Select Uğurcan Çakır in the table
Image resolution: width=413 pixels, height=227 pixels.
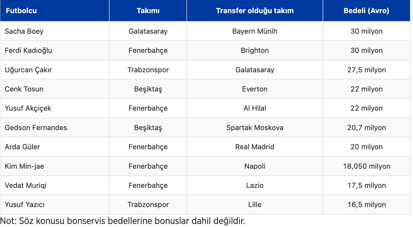28,70
